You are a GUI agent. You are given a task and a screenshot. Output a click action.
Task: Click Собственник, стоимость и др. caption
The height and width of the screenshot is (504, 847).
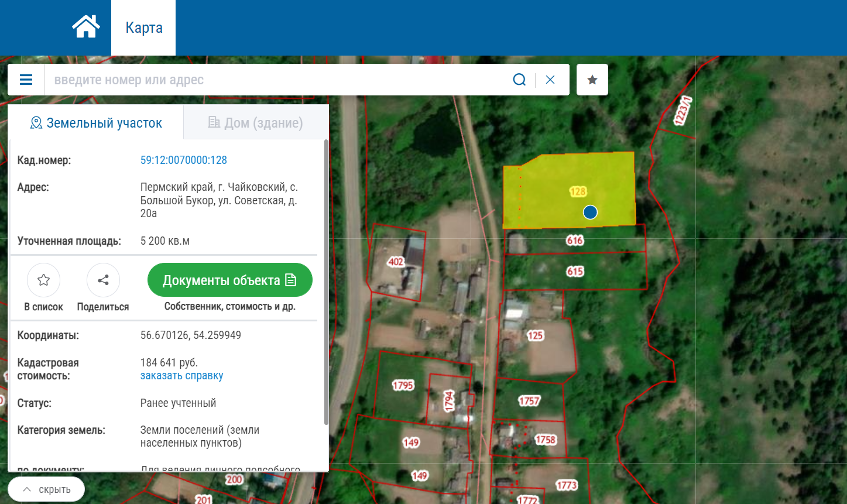[x=230, y=307]
